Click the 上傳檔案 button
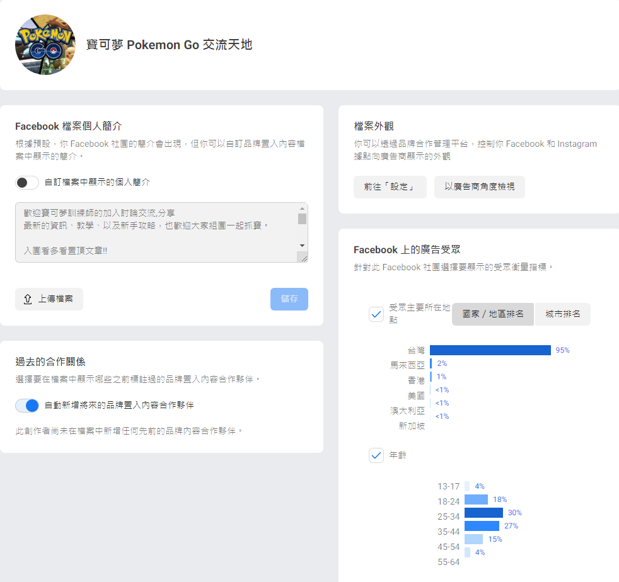 tap(49, 299)
